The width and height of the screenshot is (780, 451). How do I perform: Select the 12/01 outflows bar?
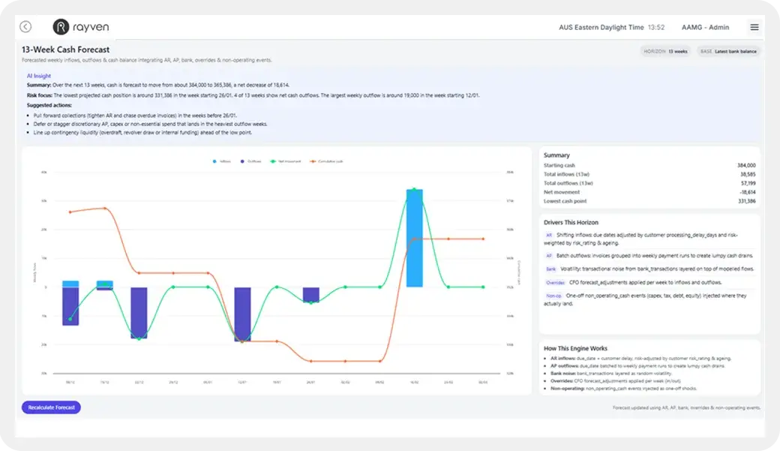click(242, 314)
